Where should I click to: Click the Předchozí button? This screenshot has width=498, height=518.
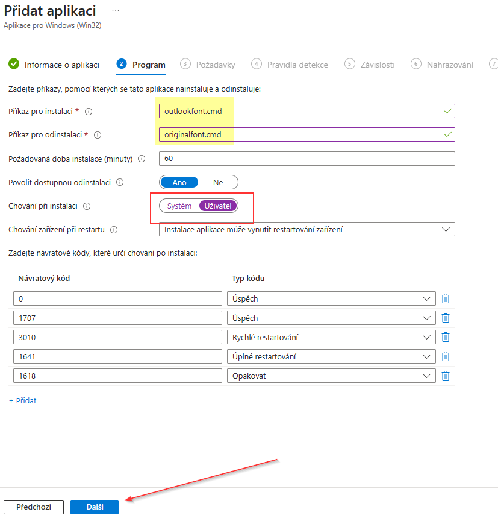(34, 507)
